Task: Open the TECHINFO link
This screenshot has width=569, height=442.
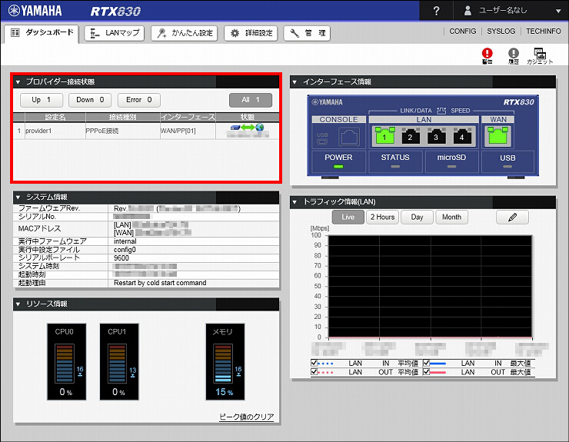Action: [x=544, y=32]
